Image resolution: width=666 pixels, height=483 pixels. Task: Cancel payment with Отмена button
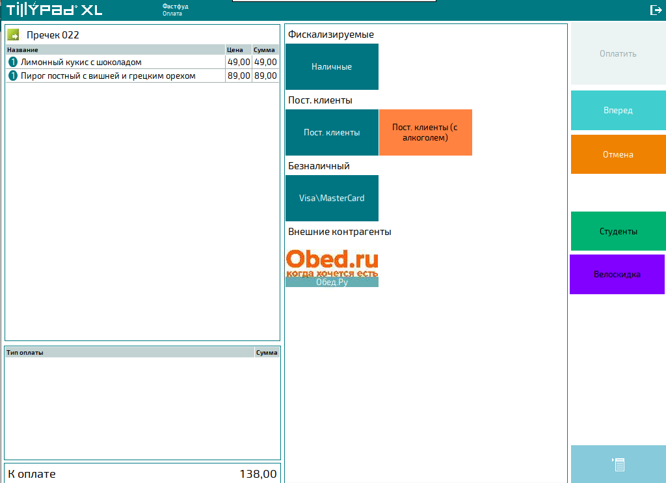(x=618, y=155)
